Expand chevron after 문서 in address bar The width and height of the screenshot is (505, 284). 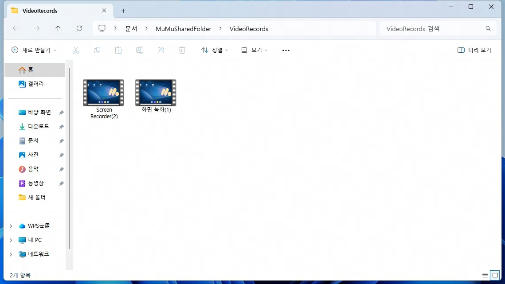pos(146,28)
